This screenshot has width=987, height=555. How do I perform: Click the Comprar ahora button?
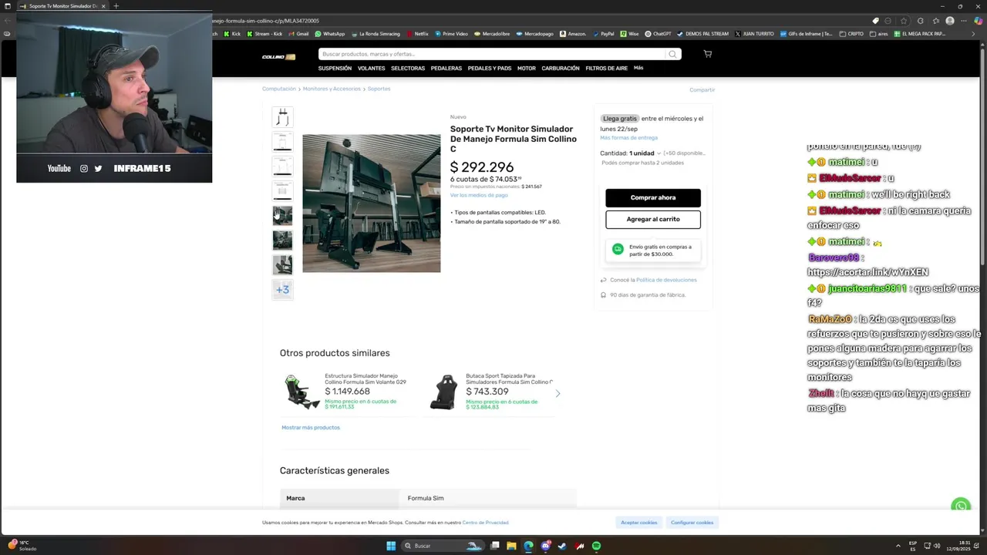click(653, 197)
